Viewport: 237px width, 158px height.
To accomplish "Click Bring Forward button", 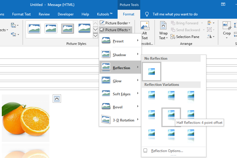I will coord(185,23).
